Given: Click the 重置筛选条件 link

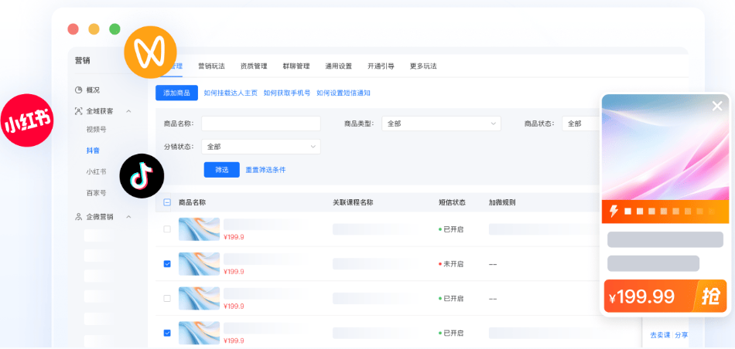Looking at the screenshot, I should 266,170.
